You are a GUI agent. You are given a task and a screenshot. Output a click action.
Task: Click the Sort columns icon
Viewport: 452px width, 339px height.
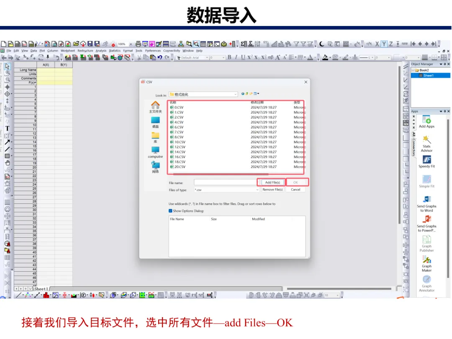[x=258, y=44]
